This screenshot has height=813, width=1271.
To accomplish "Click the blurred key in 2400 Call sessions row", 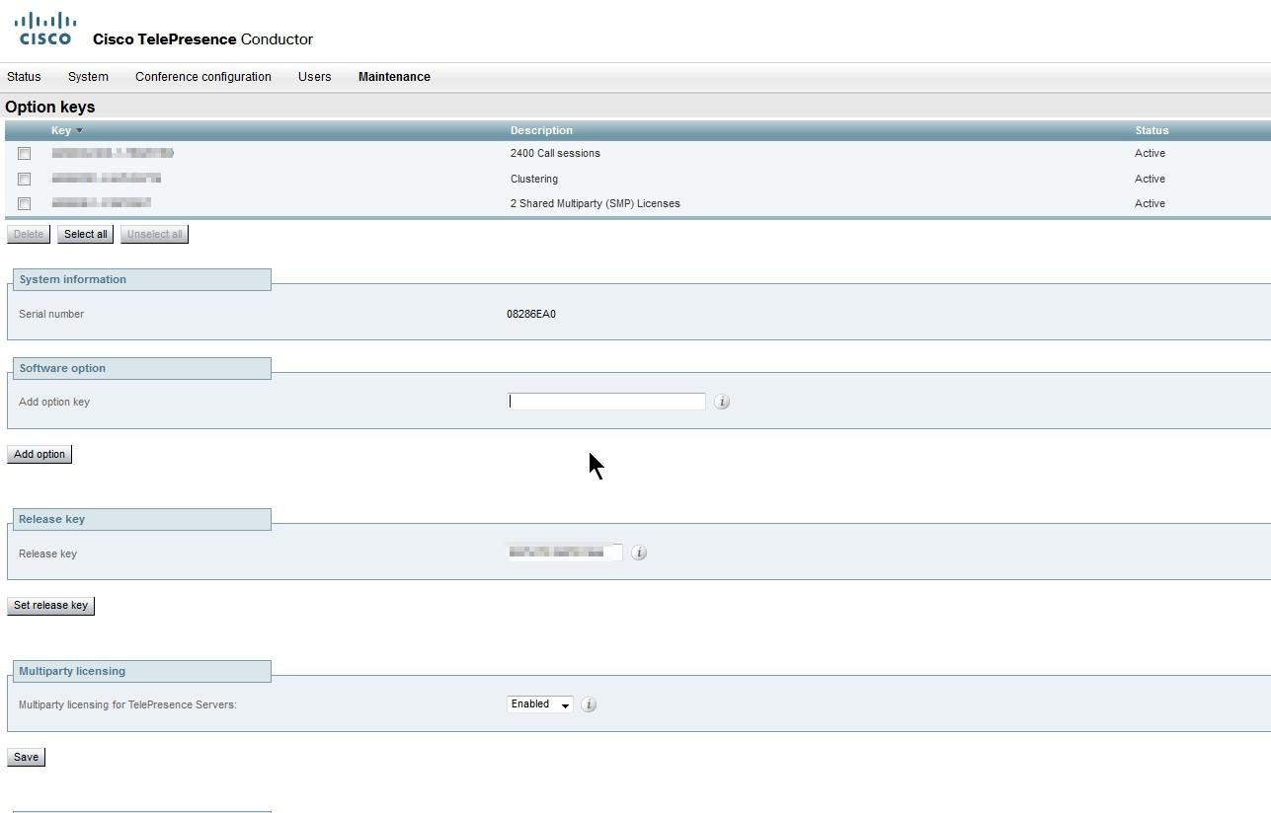I will point(113,153).
